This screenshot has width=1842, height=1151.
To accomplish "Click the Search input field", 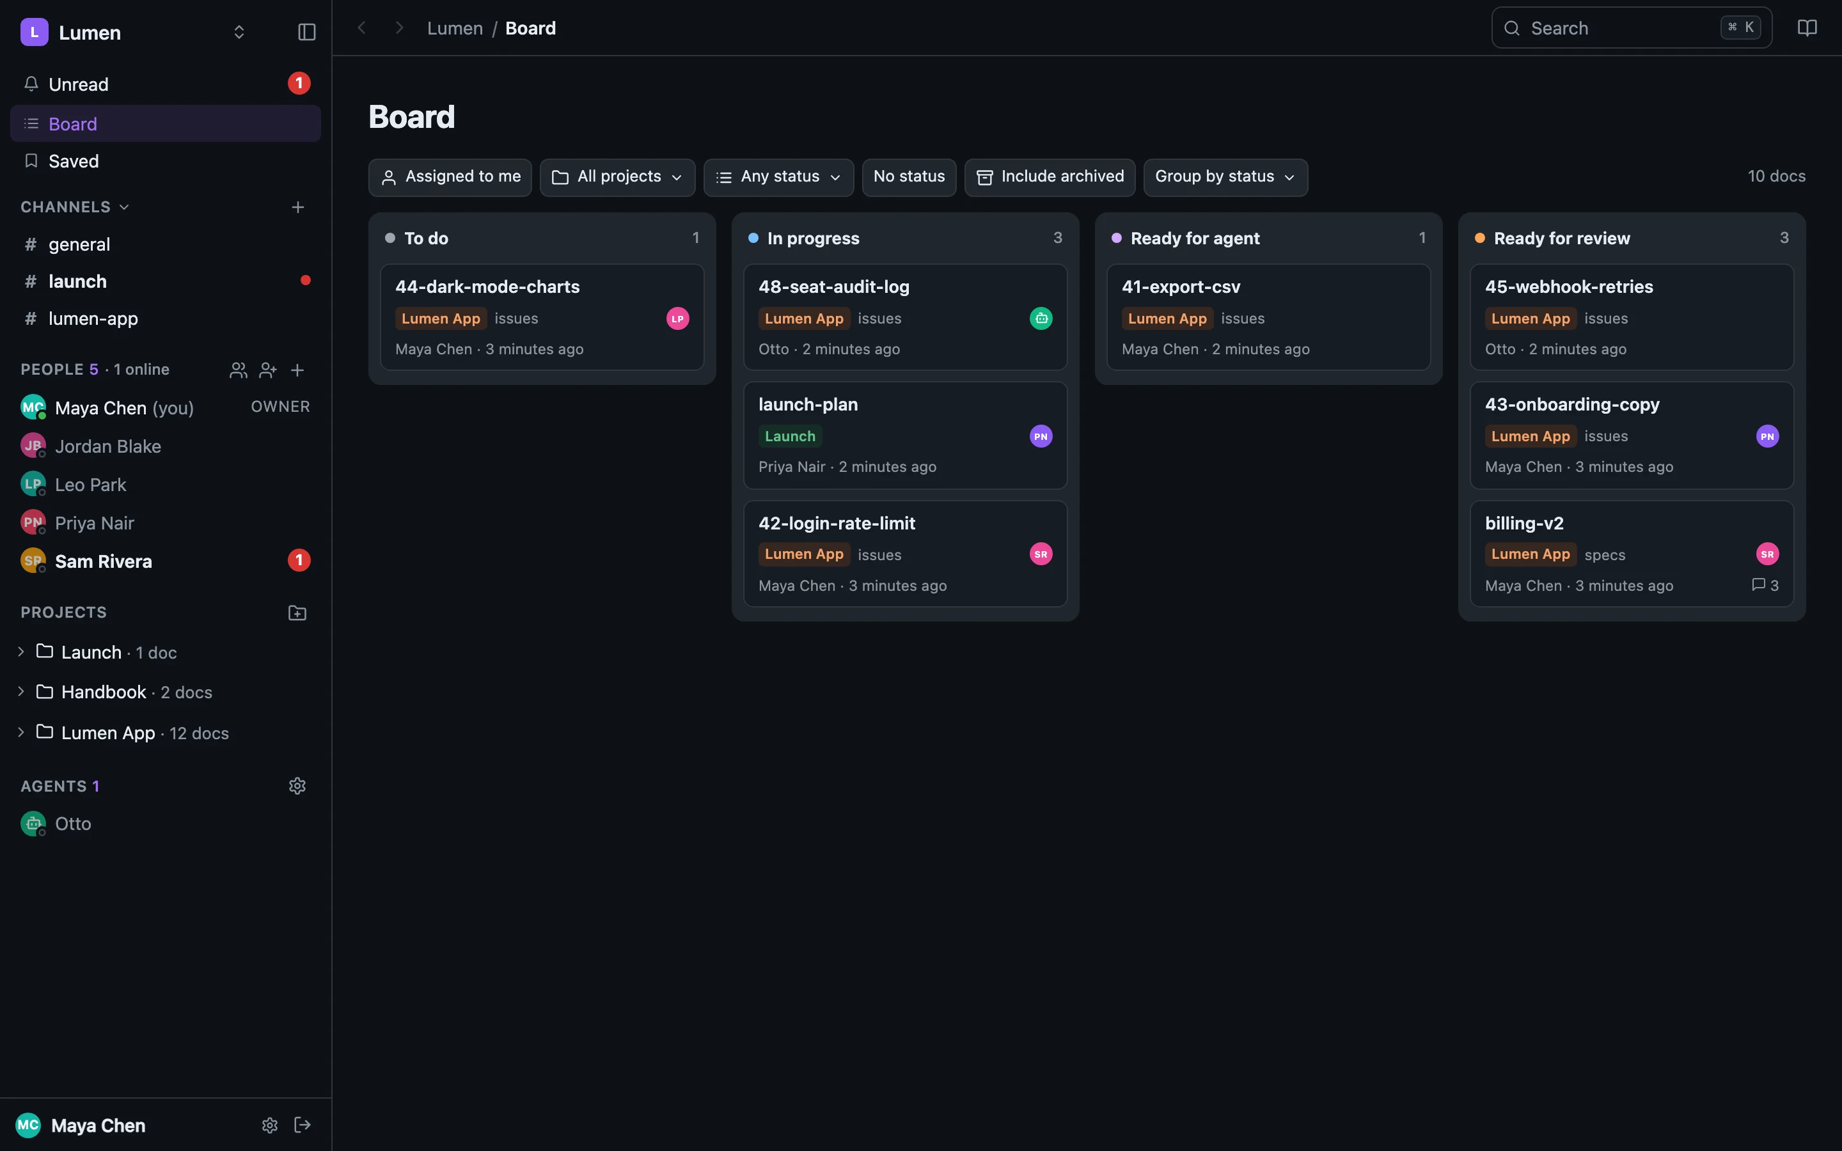I will (x=1631, y=28).
